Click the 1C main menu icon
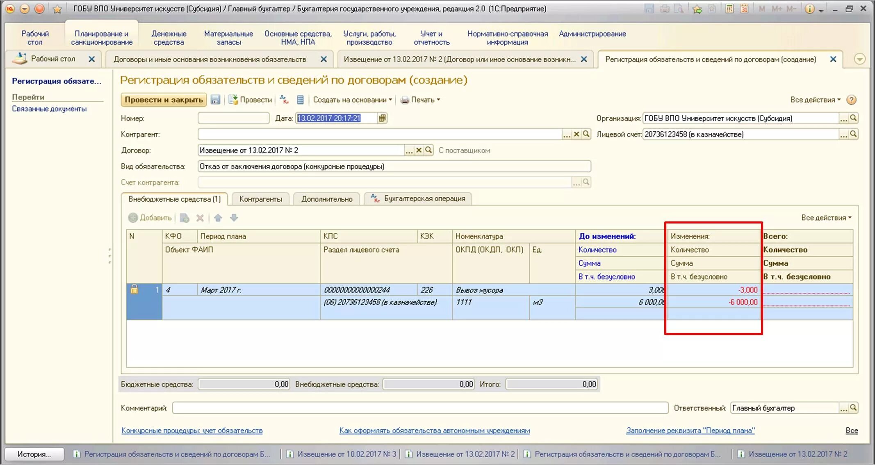 (10, 9)
